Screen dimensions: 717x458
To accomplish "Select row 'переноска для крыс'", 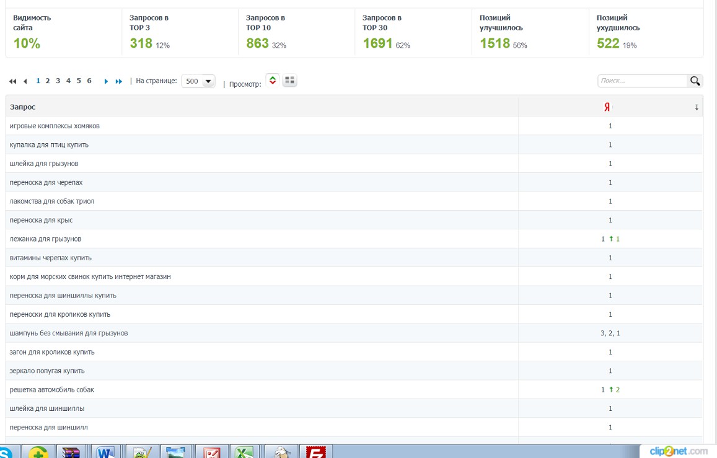I will (x=353, y=220).
